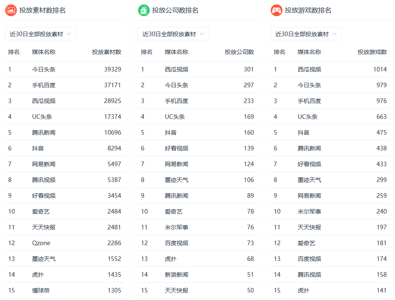
Task: Expand the period dropdown under 投放公司数排名
Action: (173, 34)
